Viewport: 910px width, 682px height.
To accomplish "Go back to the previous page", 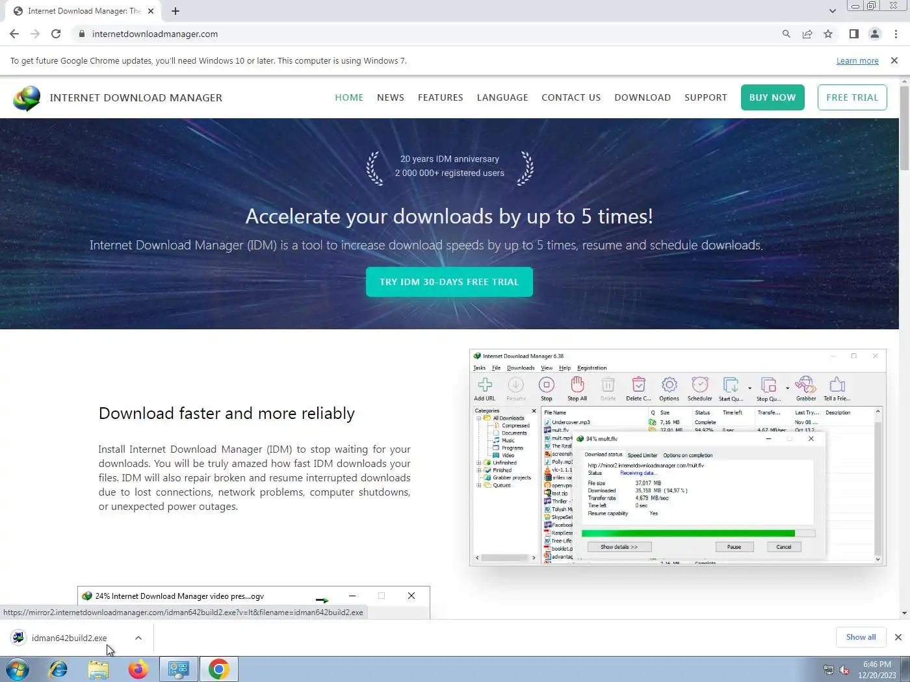I will tap(14, 34).
